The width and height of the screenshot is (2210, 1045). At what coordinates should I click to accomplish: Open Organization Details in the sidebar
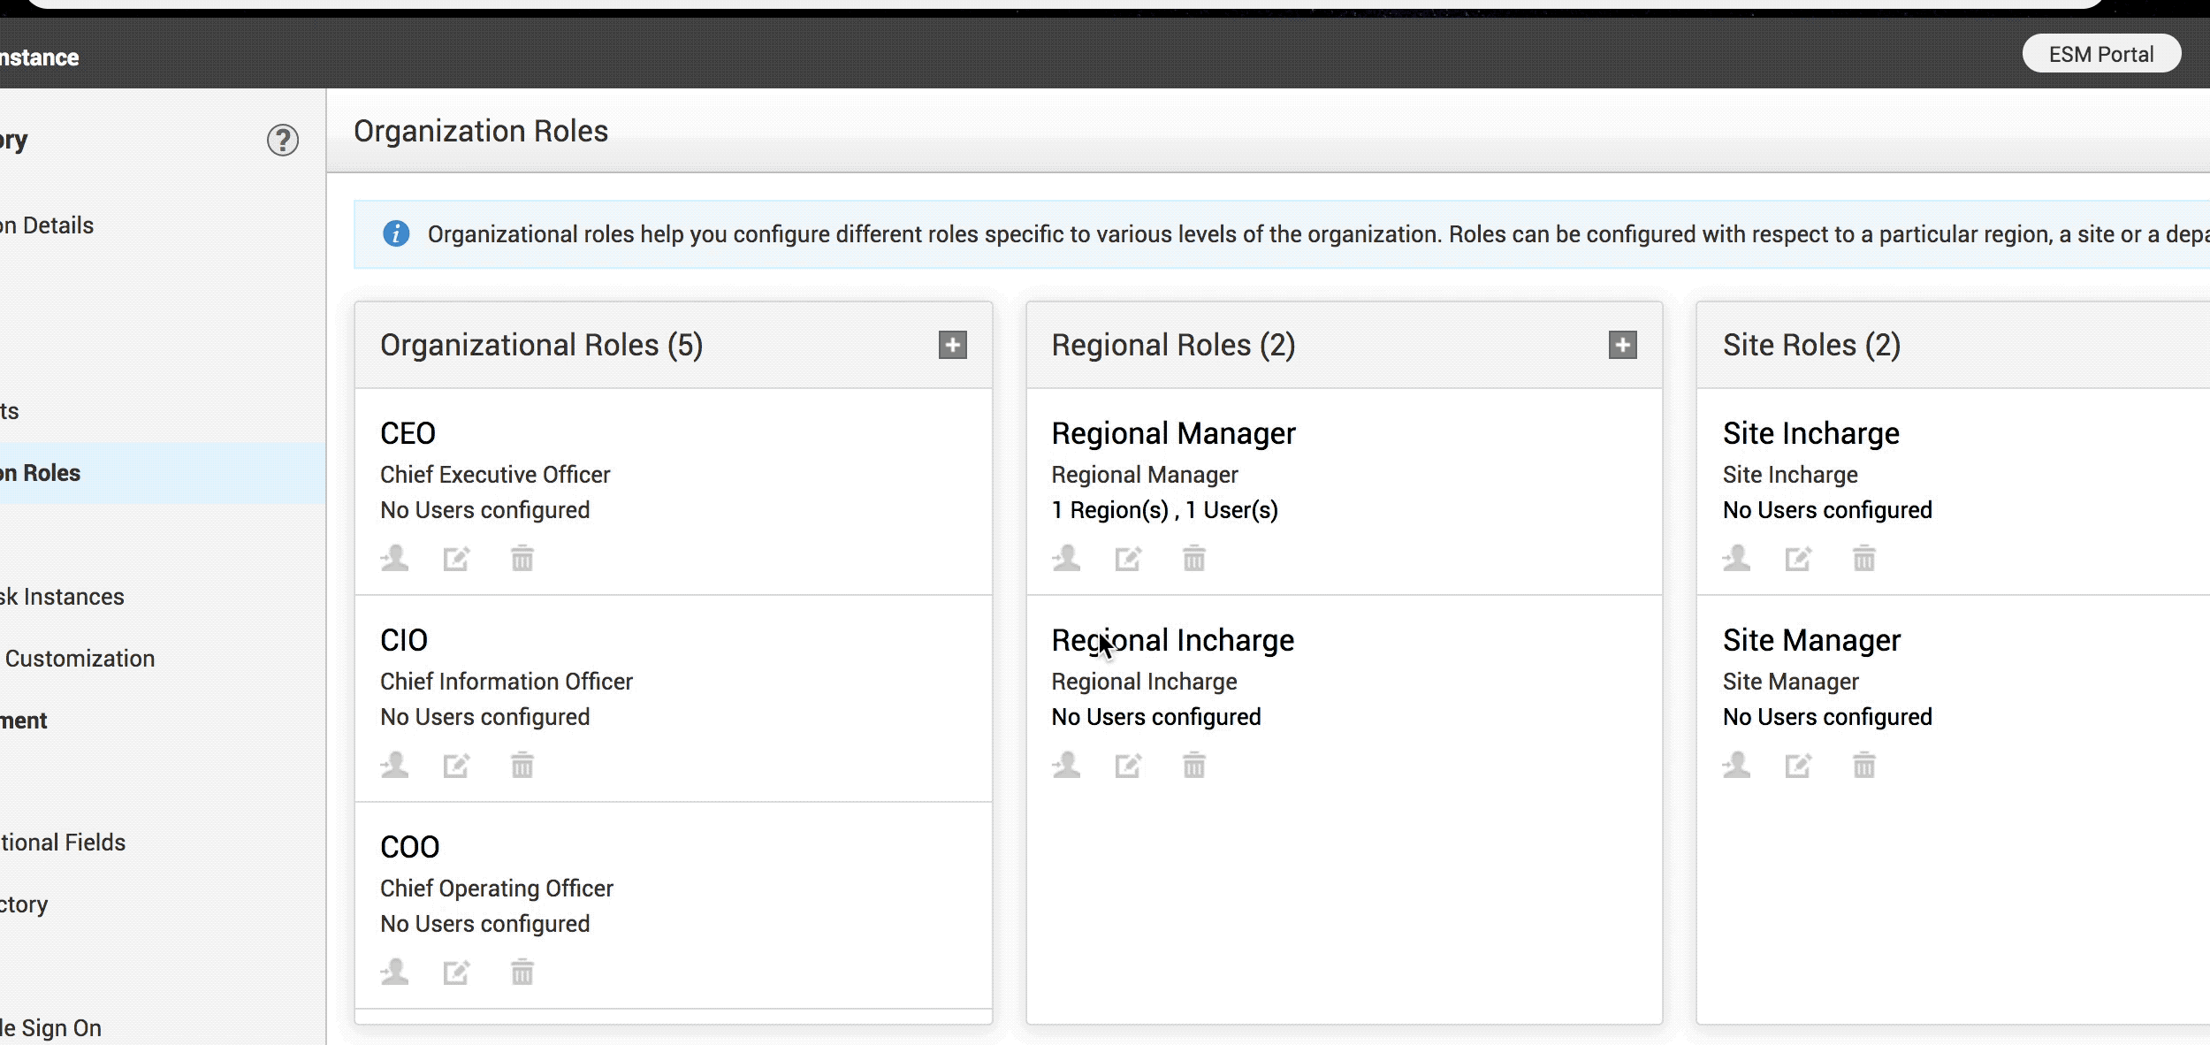coord(48,225)
